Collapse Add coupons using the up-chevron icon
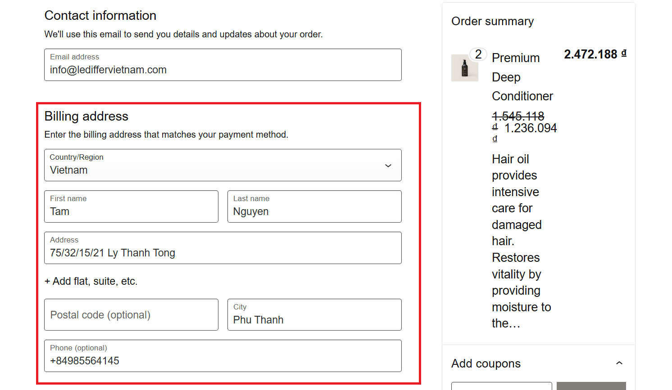The width and height of the screenshot is (672, 390). click(619, 363)
